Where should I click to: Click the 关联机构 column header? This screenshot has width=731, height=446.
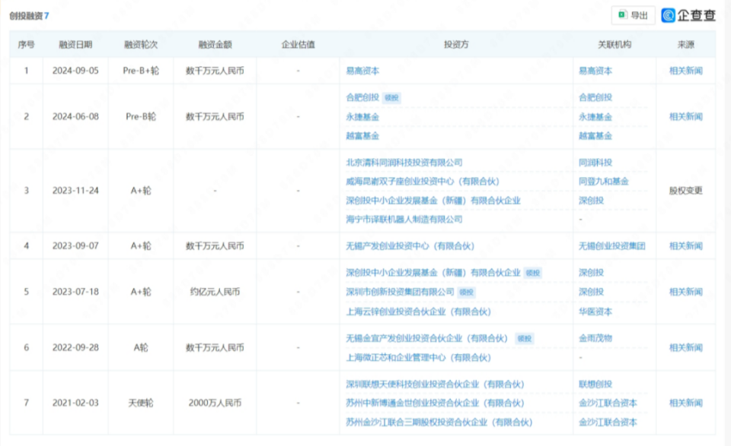point(614,45)
